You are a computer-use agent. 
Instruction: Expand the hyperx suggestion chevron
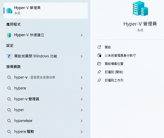(x=81, y=88)
